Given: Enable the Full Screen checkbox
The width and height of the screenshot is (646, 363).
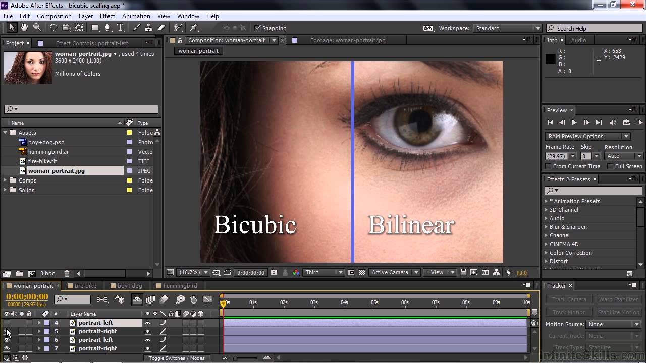Looking at the screenshot, I should pyautogui.click(x=610, y=166).
